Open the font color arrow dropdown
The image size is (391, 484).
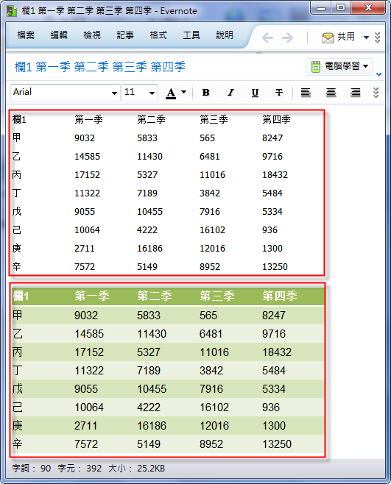[x=184, y=92]
